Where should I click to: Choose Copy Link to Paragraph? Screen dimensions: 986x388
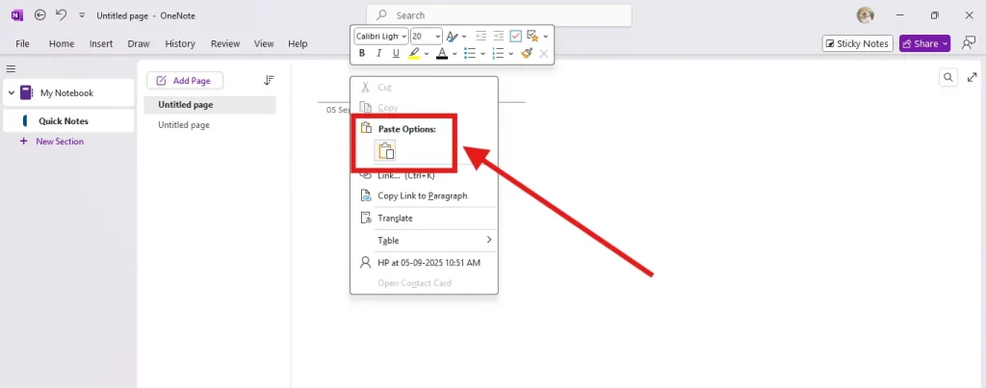click(x=424, y=195)
